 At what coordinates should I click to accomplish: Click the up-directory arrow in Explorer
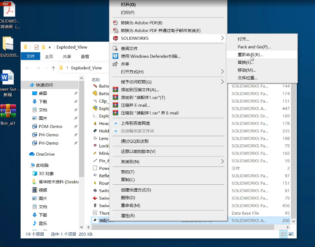(x=53, y=68)
